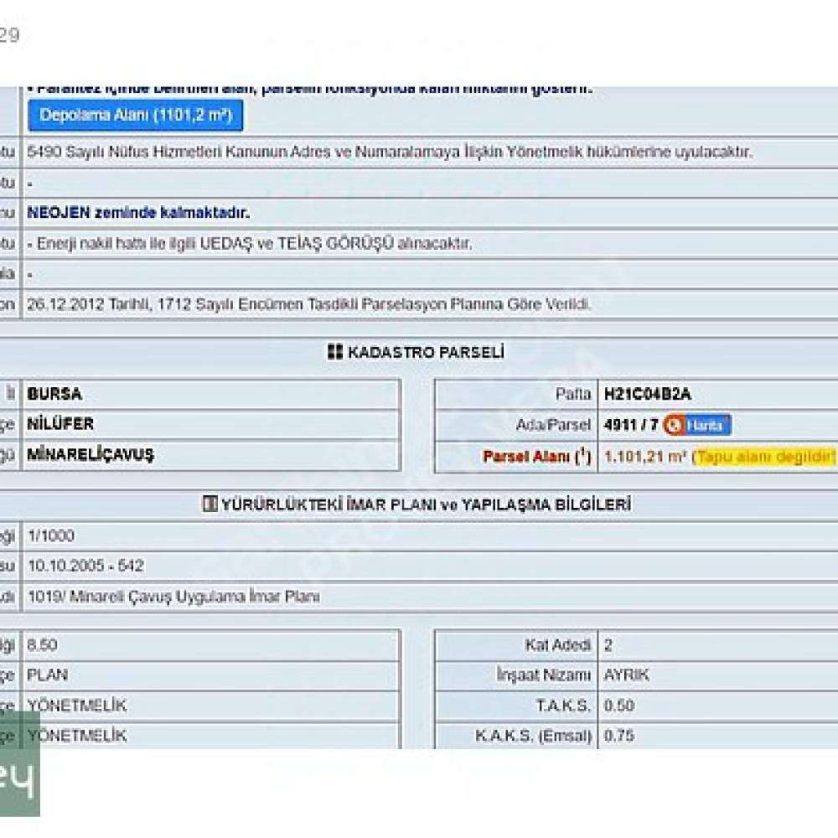Select the '26.12.2012 Tarihli, 1712 Sayılı' row

[309, 305]
